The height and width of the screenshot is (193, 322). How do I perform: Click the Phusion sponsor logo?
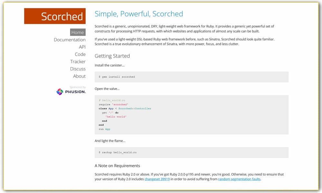coord(71,91)
